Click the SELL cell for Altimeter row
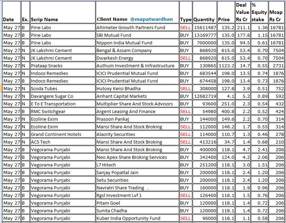Image resolution: width=286 pixels, height=223 pixels. click(186, 27)
